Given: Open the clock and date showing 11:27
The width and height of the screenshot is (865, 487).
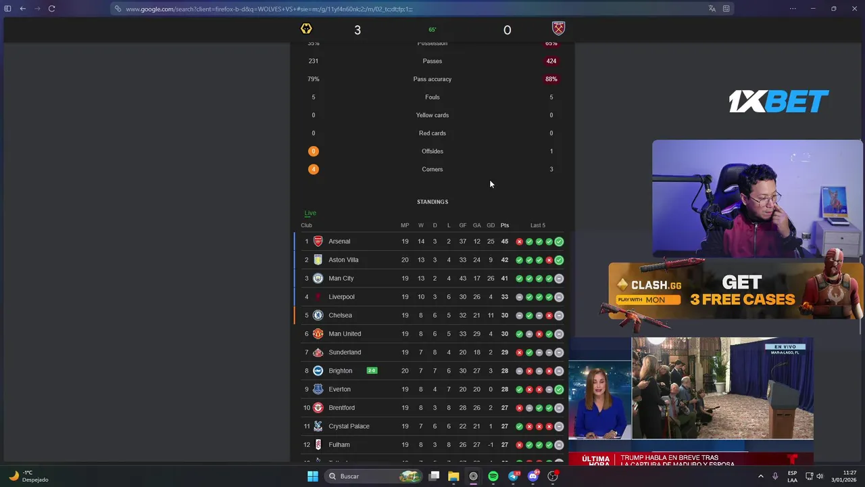Looking at the screenshot, I should click(844, 476).
